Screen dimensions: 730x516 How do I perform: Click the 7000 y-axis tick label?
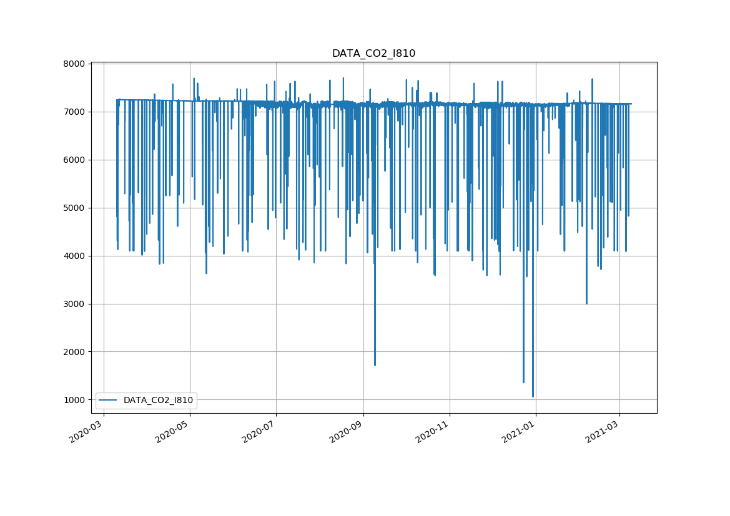coord(74,112)
